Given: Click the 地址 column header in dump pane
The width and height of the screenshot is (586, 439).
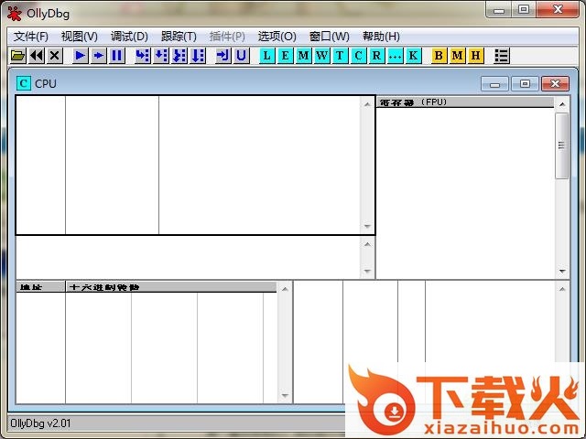Looking at the screenshot, I should point(40,286).
